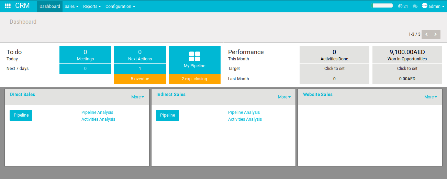Image resolution: width=447 pixels, height=179 pixels.
Task: Open the conversations chat bubble icon
Action: [x=415, y=7]
